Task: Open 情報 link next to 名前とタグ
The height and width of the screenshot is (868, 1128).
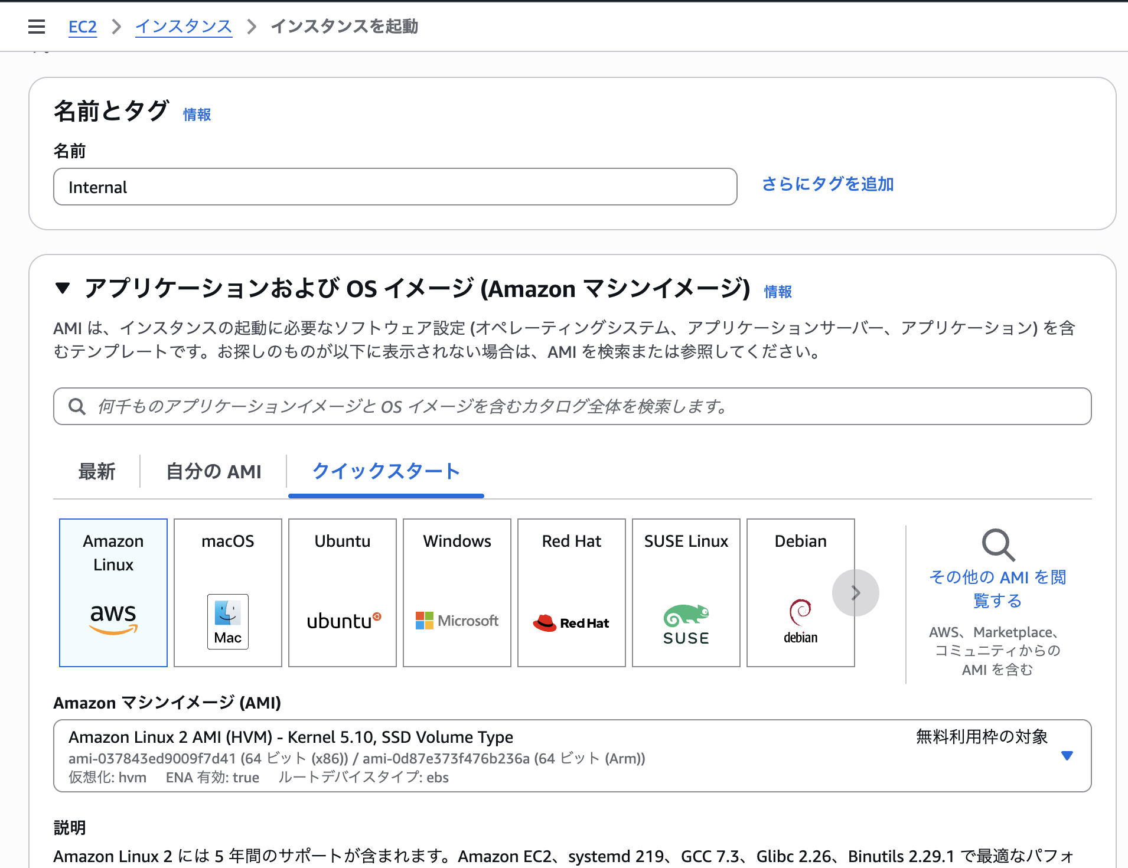Action: tap(197, 115)
